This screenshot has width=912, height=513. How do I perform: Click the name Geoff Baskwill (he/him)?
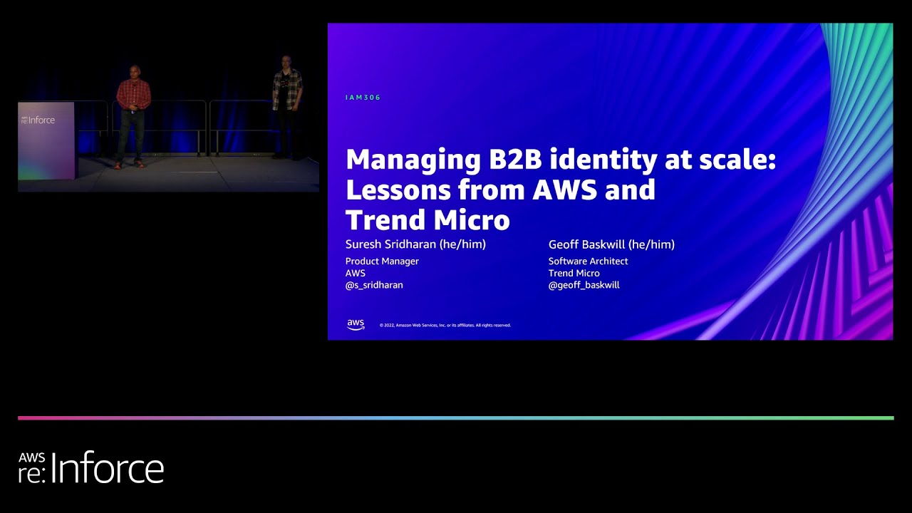[x=611, y=244]
